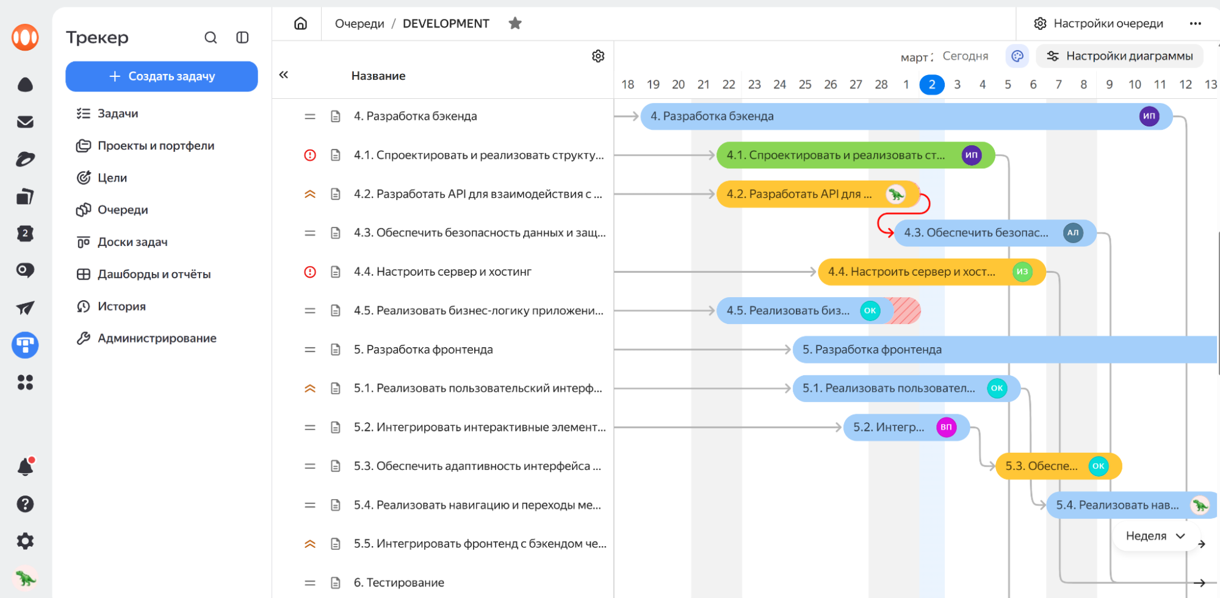Open the table column settings gear
This screenshot has width=1220, height=598.
pyautogui.click(x=598, y=56)
